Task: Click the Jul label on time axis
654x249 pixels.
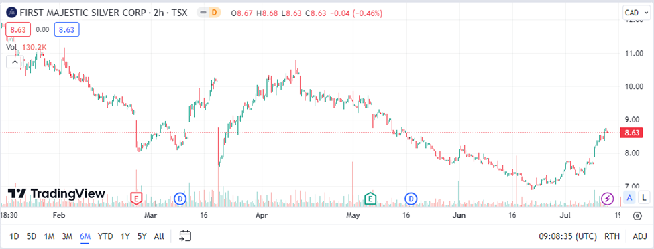Action: tap(565, 216)
